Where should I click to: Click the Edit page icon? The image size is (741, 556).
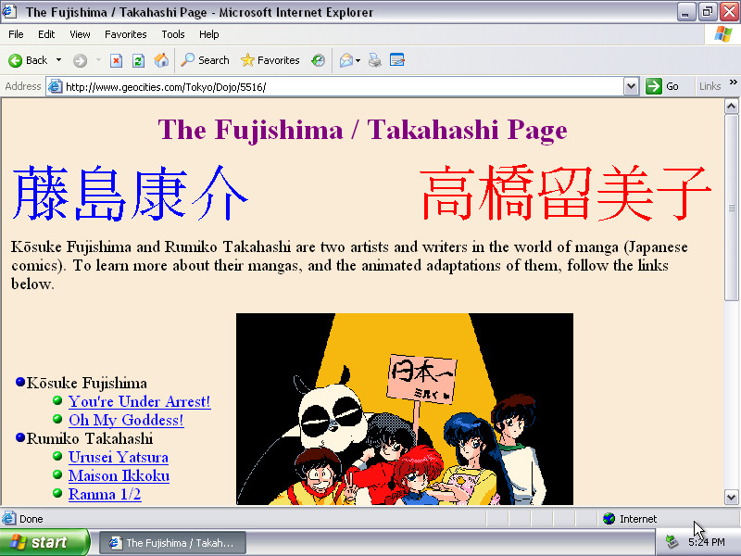click(397, 60)
